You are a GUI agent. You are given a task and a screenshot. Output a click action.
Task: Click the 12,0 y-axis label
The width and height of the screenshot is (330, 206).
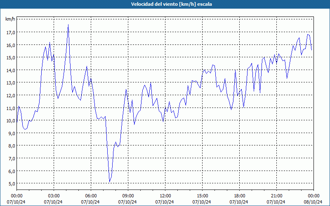(11, 96)
